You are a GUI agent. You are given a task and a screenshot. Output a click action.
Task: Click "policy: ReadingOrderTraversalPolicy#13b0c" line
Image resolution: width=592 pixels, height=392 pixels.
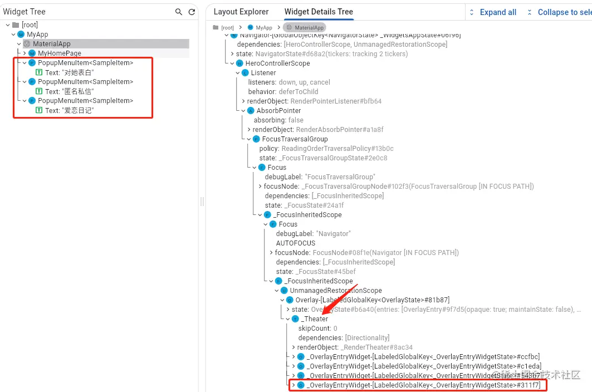pos(326,149)
